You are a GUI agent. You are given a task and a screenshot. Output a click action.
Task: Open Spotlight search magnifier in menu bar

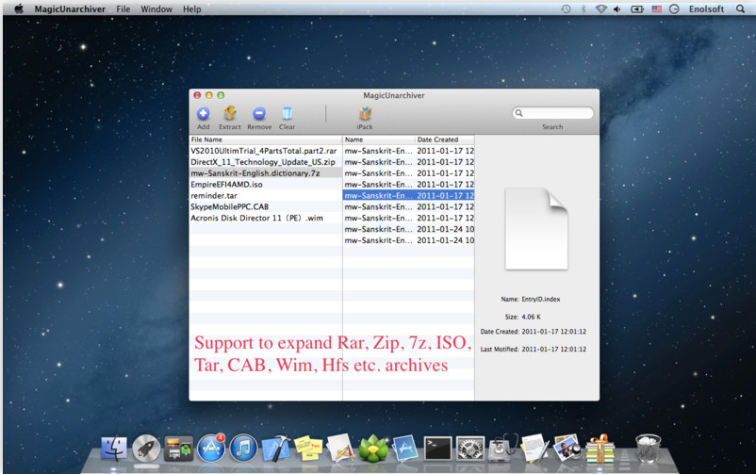tap(740, 8)
